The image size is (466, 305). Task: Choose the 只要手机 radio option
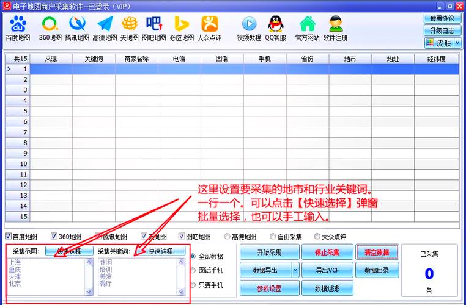193,285
